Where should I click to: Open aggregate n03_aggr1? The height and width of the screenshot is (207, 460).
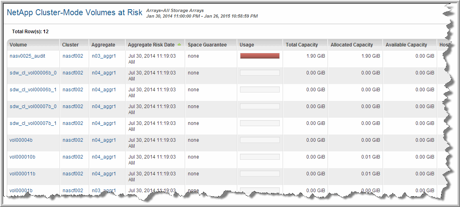[x=104, y=56]
